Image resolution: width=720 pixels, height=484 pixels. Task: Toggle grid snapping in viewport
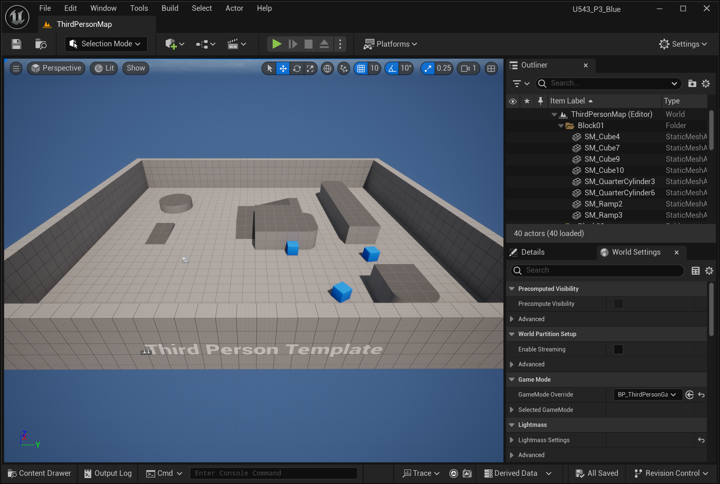point(361,68)
